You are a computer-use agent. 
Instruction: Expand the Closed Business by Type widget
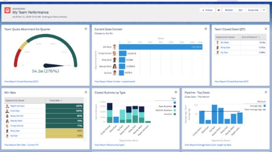176,92
